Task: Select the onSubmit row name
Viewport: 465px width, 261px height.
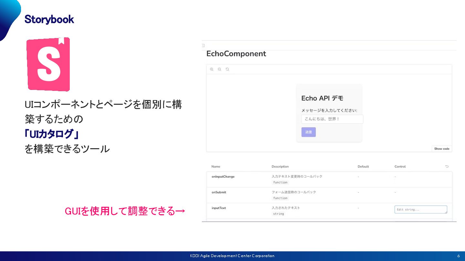Action: 219,192
